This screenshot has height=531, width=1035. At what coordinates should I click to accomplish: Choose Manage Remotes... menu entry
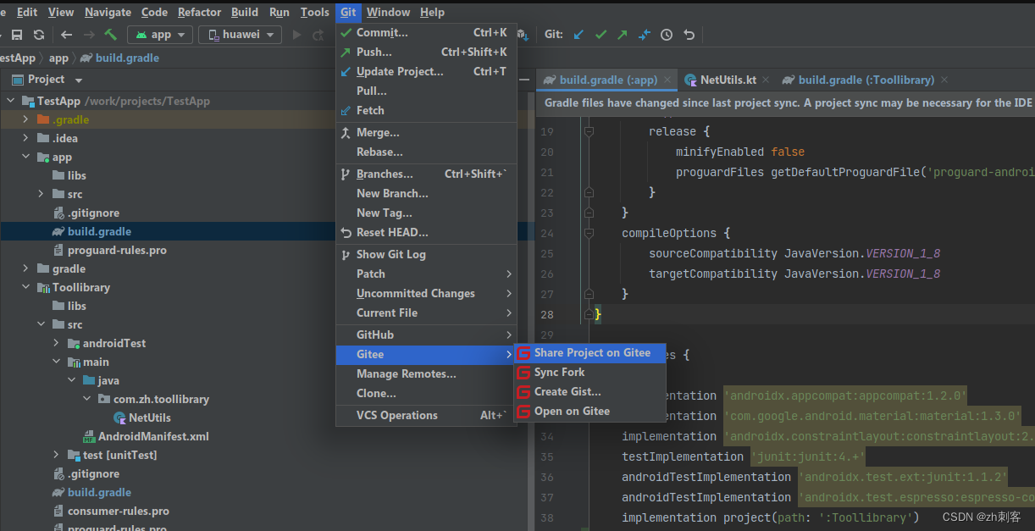(x=426, y=373)
